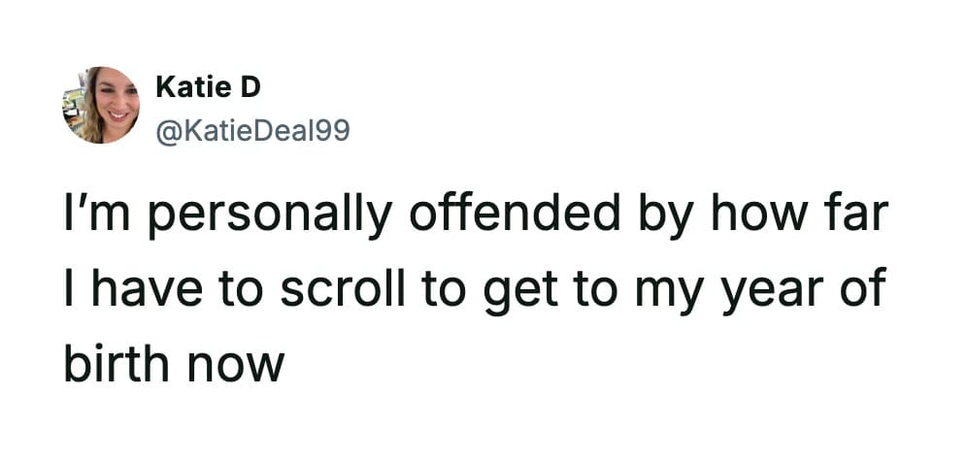Viewport: 967px width, 462px height.
Task: Click the "@" symbol of the handle
Action: pyautogui.click(x=166, y=128)
